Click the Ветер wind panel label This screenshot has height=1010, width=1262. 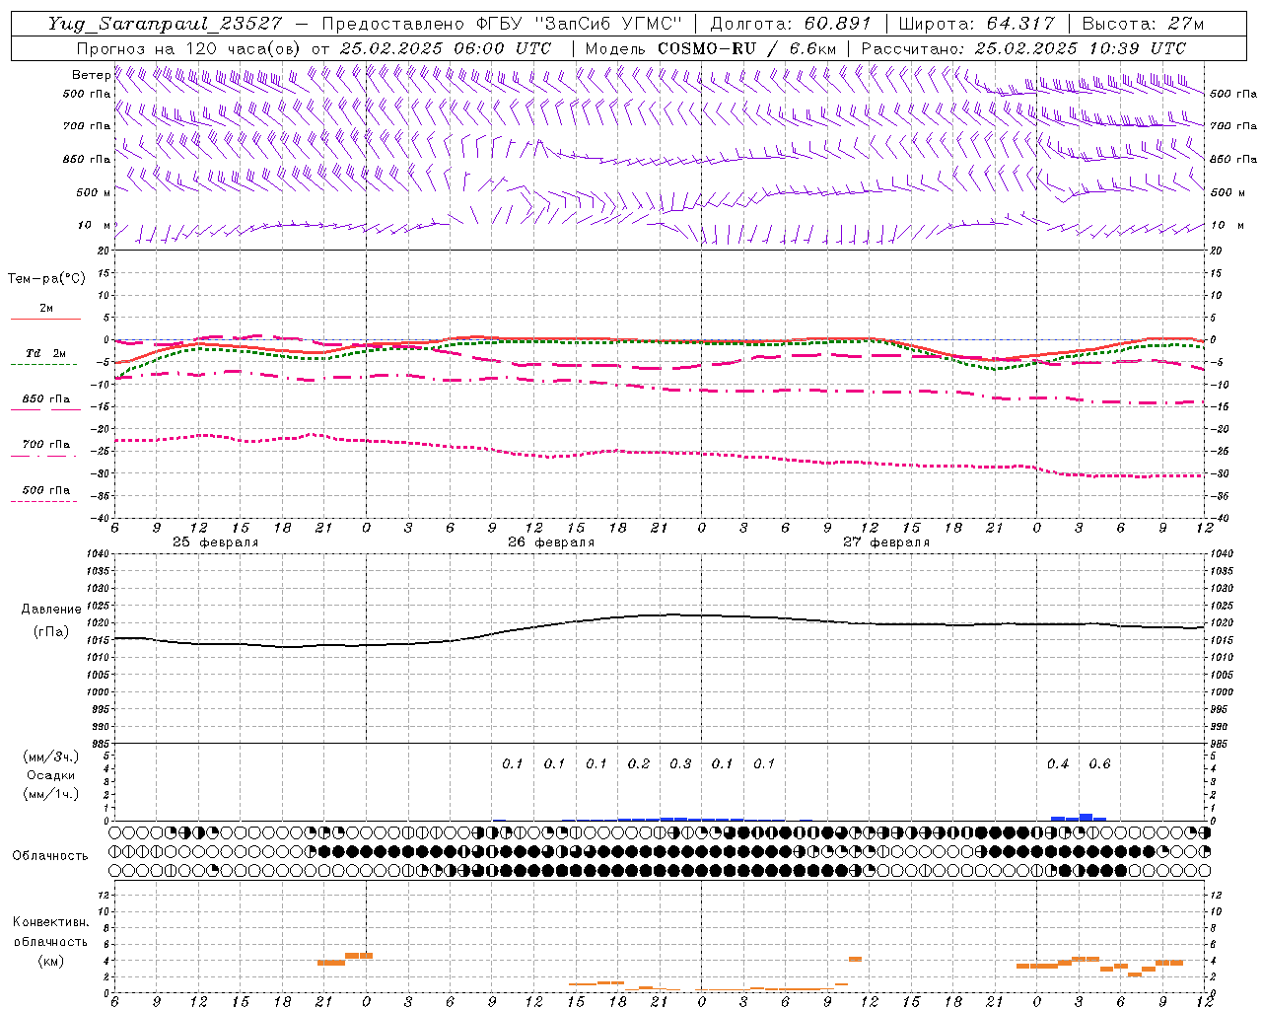pos(92,75)
